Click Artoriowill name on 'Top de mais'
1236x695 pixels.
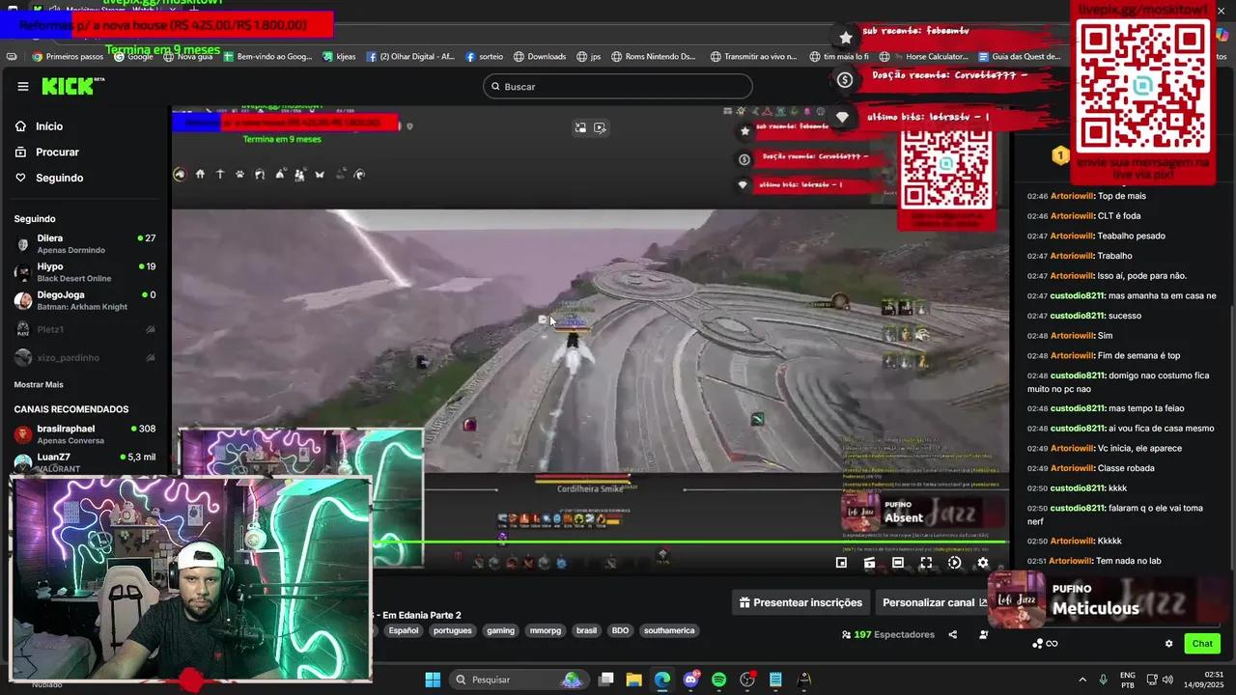pos(1072,196)
